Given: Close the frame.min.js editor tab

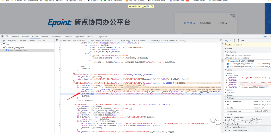Looking at the screenshot, I should click(x=177, y=40).
